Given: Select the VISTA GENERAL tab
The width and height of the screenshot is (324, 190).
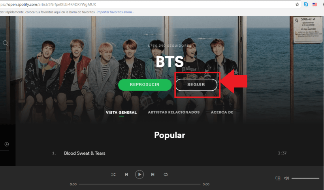Looking at the screenshot, I should tap(121, 112).
